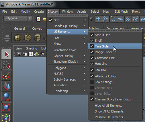Expand the NURBS submenu
Viewport: 145px width, 122px height.
pos(67,74)
